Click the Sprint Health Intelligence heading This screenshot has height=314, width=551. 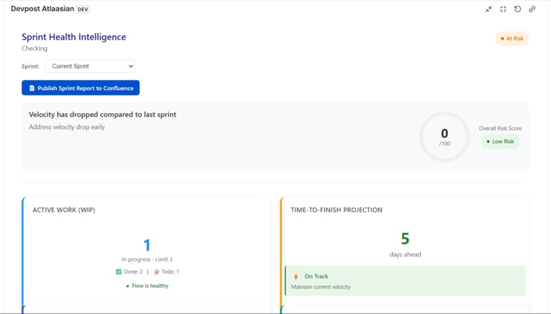pyautogui.click(x=74, y=37)
